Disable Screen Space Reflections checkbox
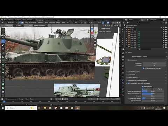This screenshot has height=126, width=168. tap(128, 83)
